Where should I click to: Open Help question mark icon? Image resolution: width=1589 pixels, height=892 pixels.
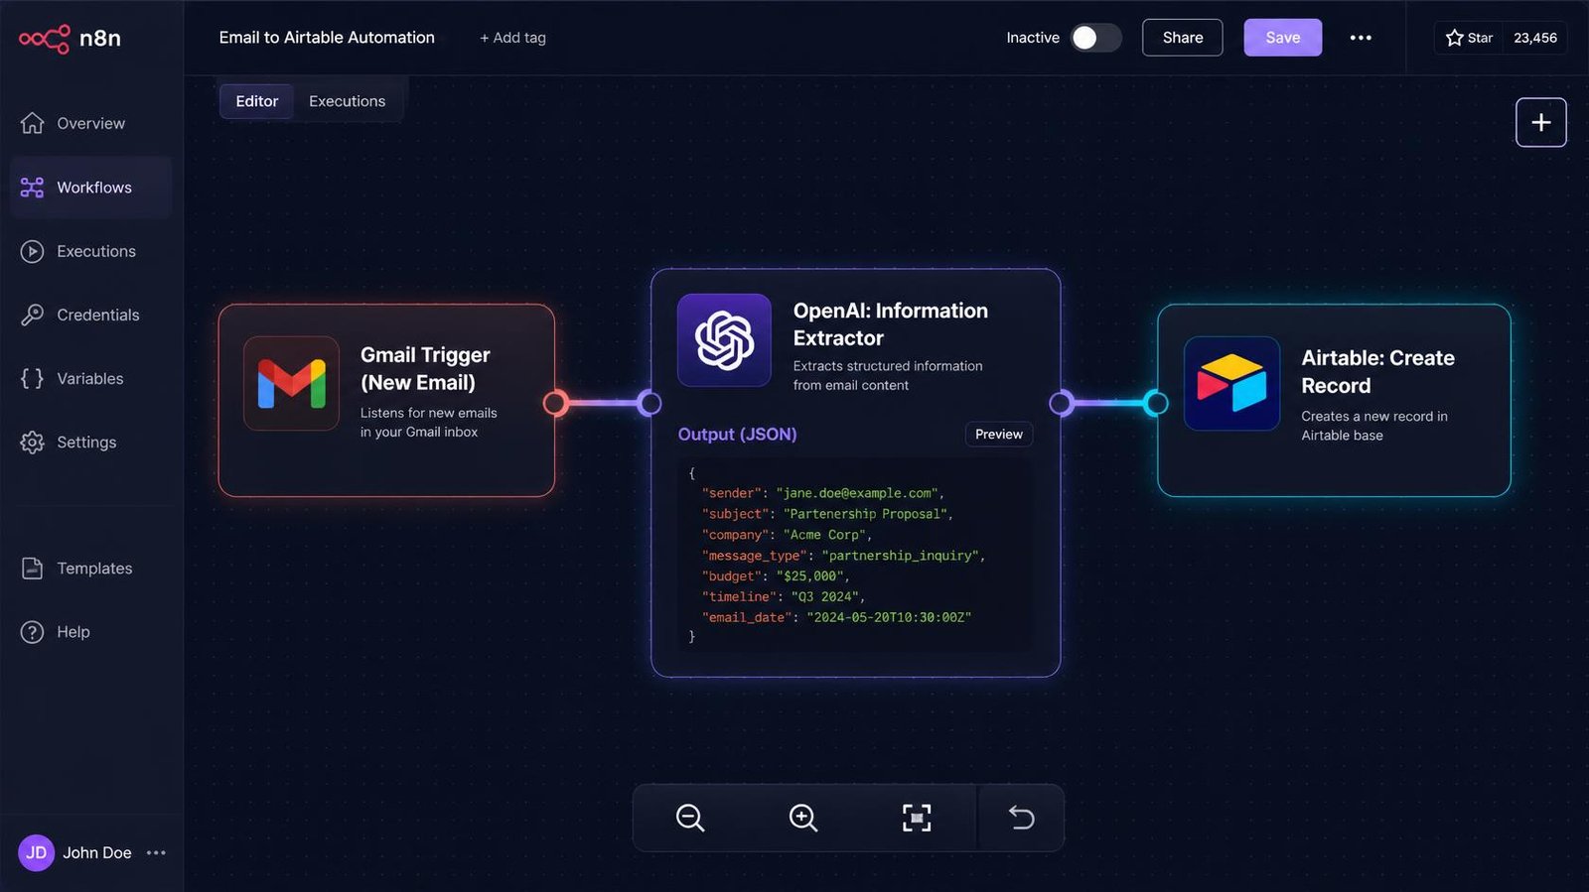(x=32, y=632)
